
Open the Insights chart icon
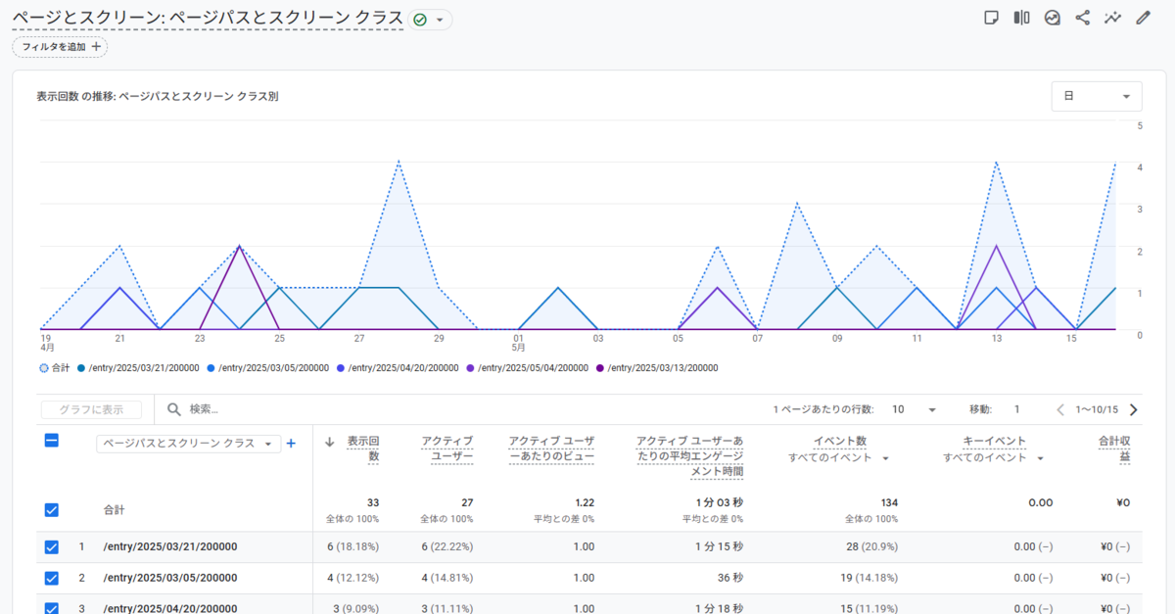pos(1053,18)
